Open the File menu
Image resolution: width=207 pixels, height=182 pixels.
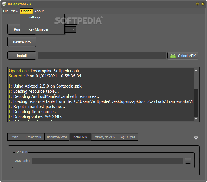tap(6, 11)
